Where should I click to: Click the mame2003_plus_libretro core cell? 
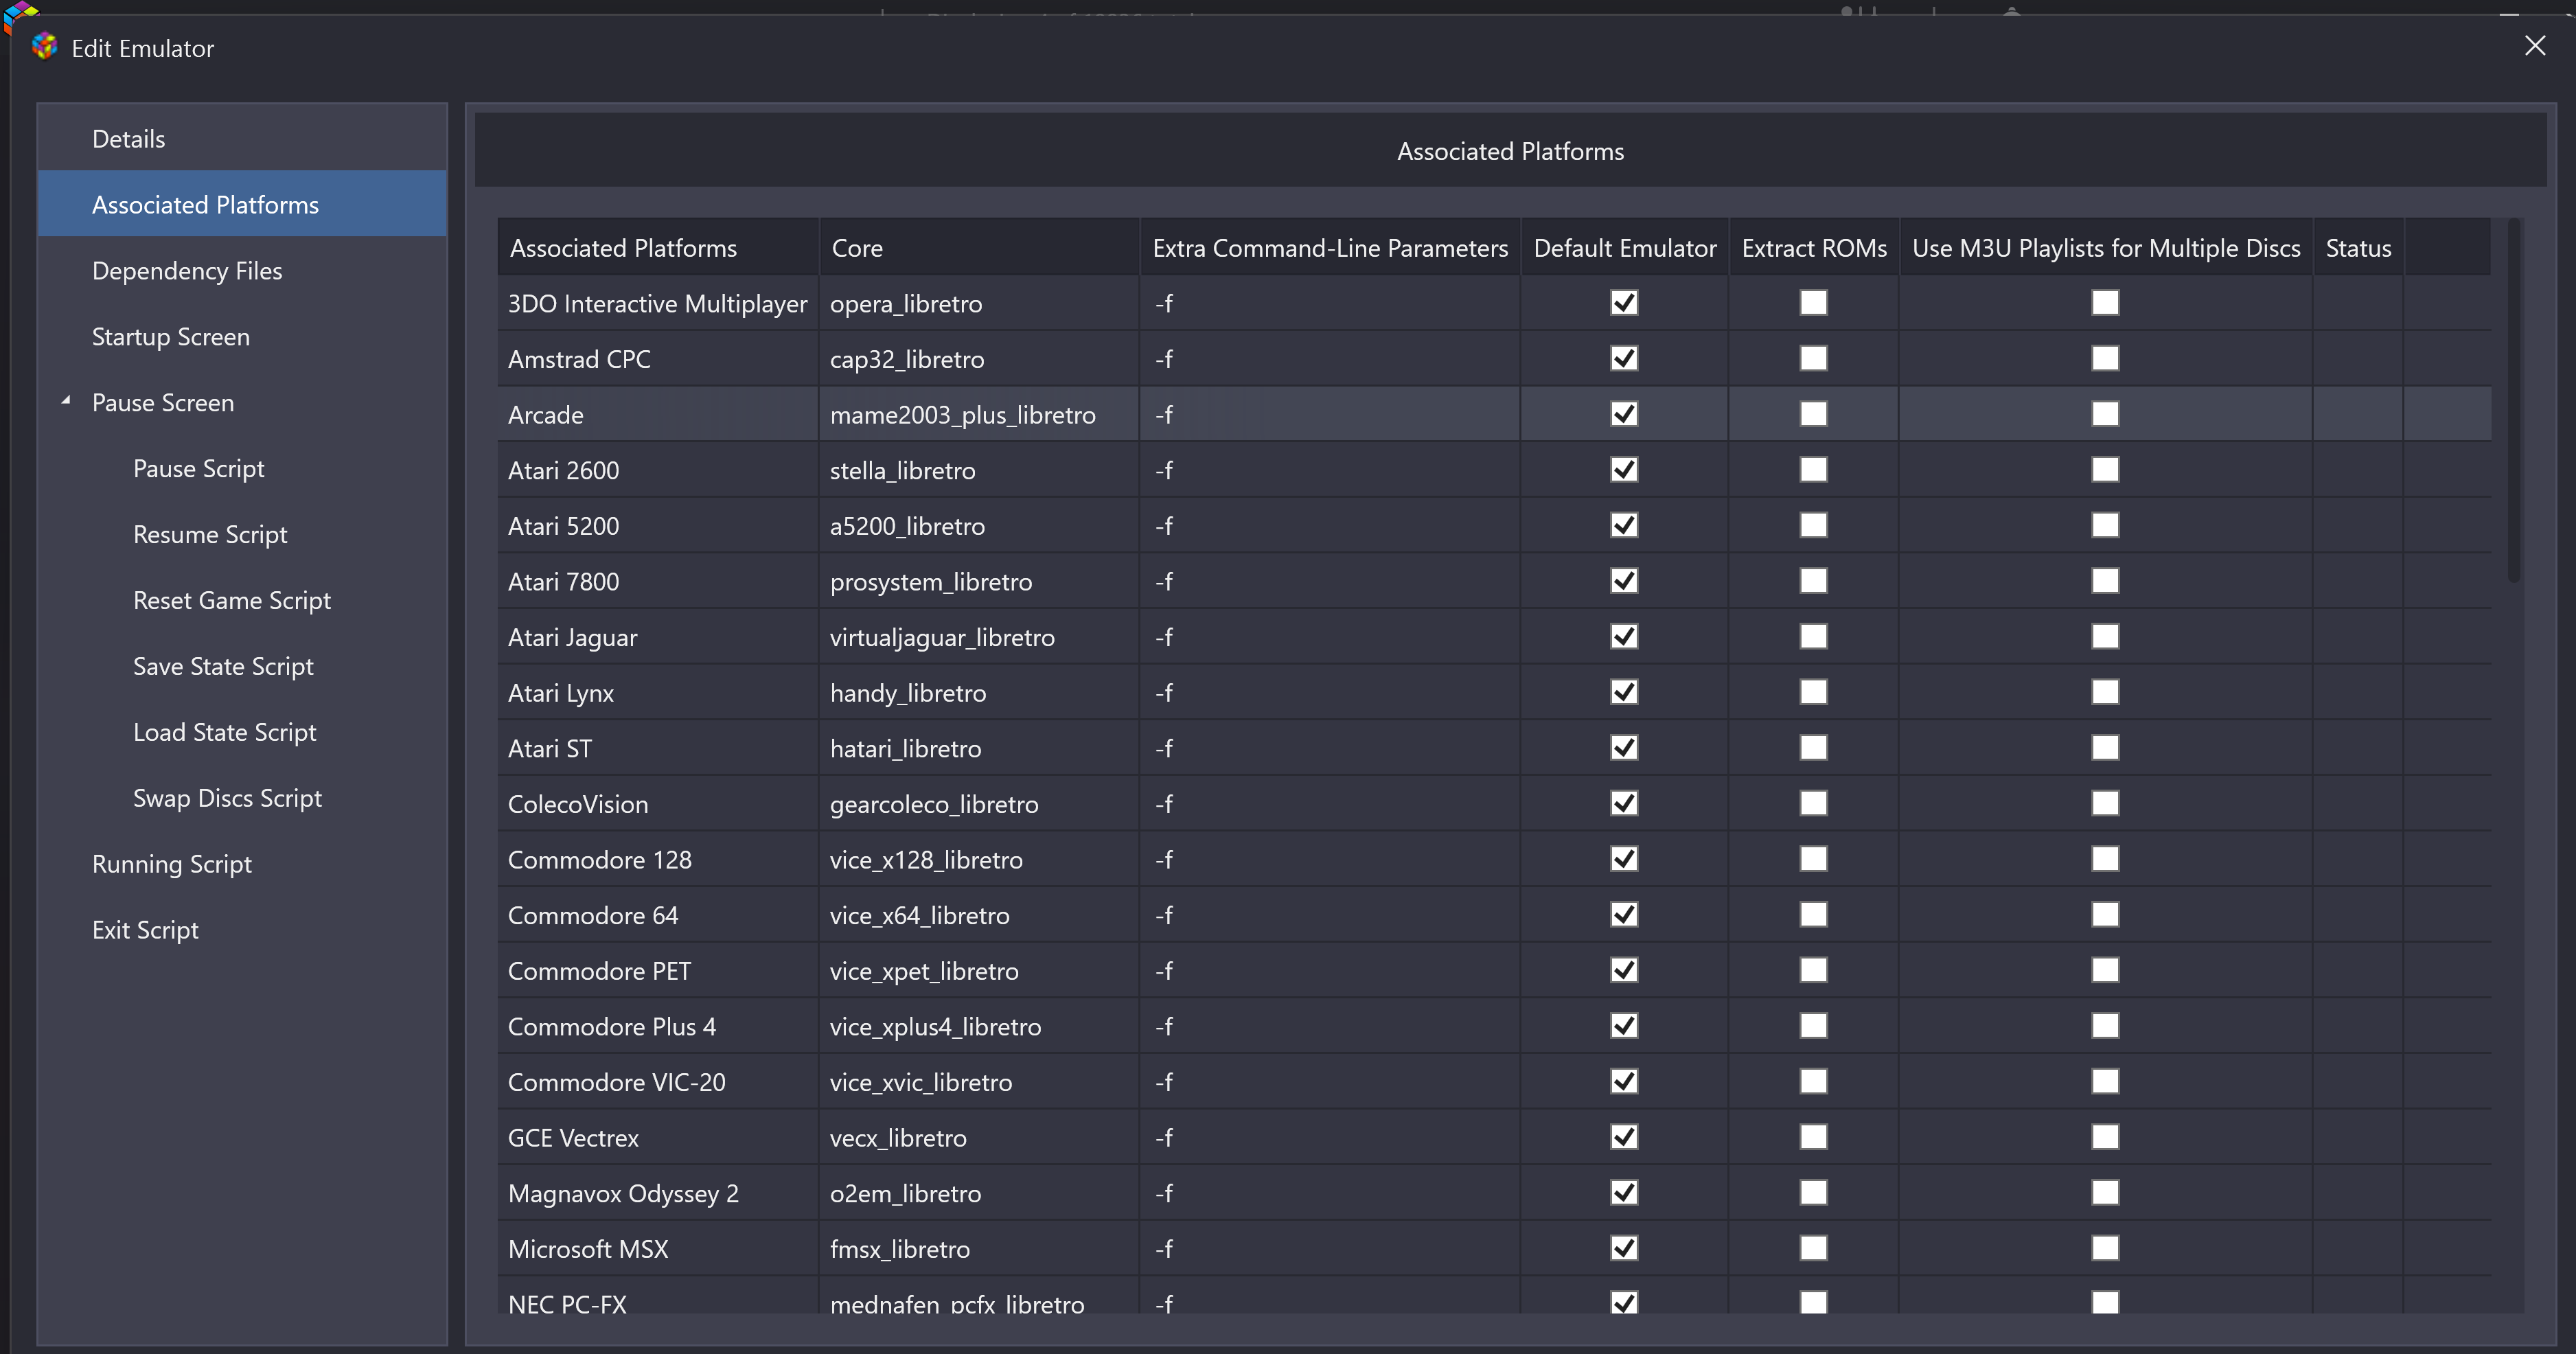pyautogui.click(x=979, y=414)
